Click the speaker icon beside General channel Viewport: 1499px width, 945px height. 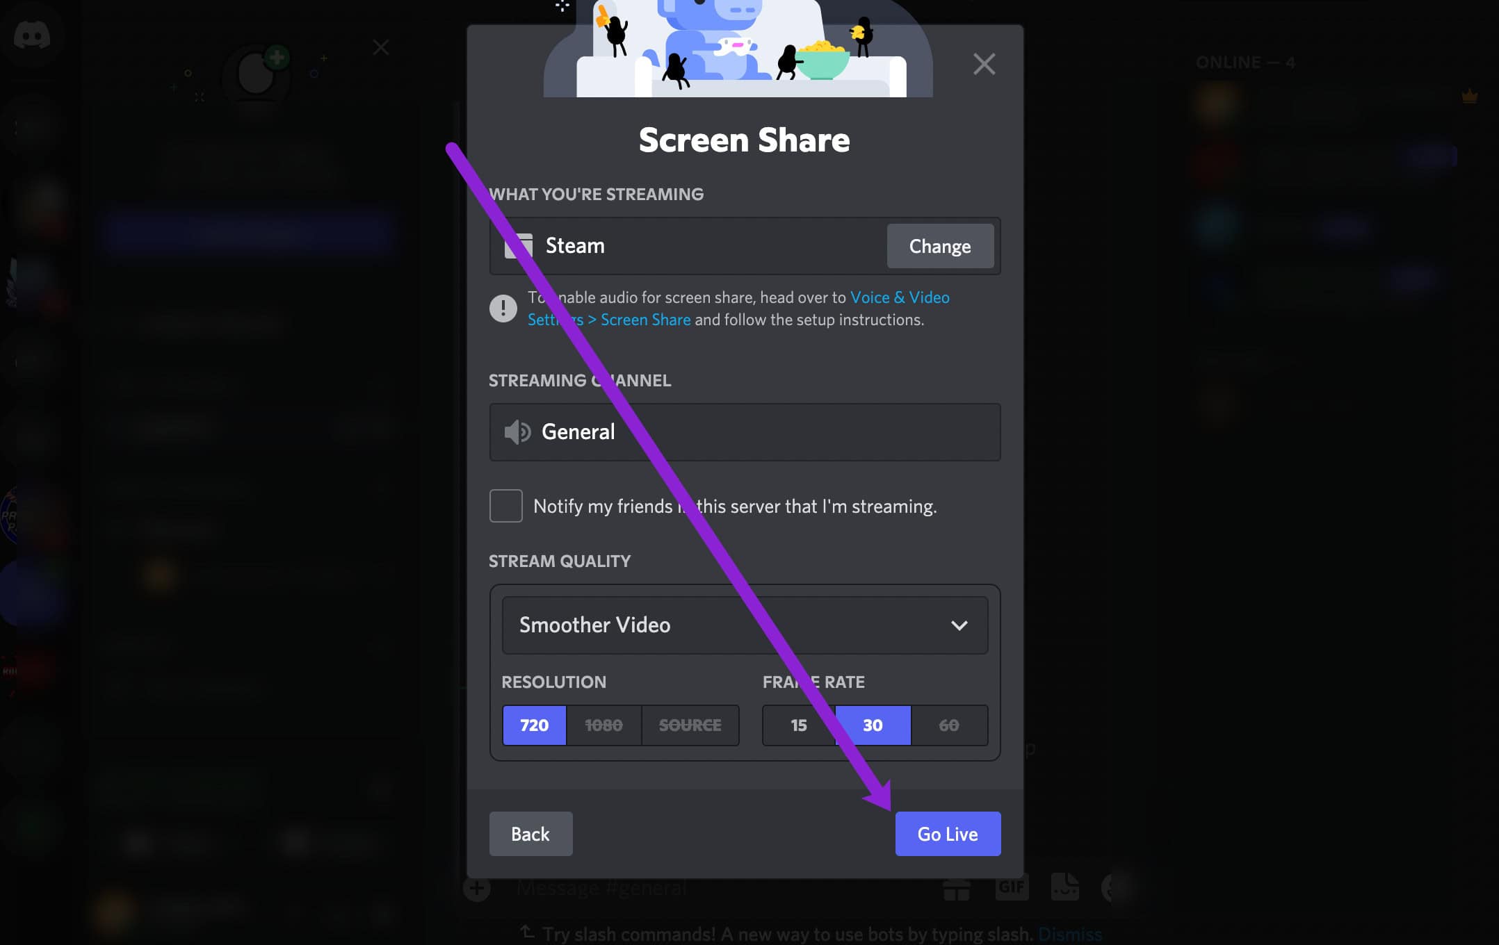coord(517,432)
